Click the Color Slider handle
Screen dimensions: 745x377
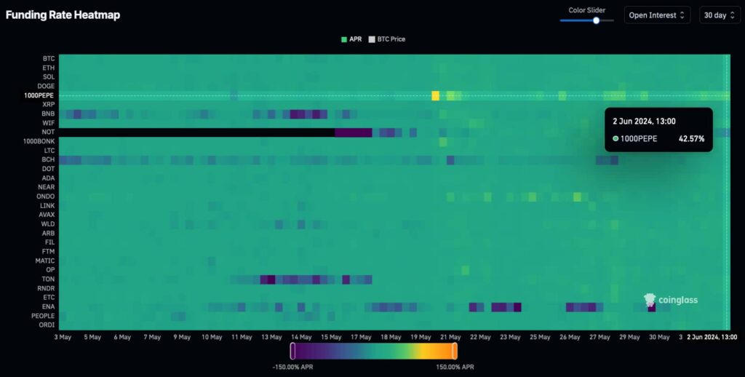click(596, 20)
